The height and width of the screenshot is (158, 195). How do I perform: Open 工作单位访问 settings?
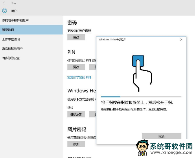pyautogui.click(x=31, y=39)
